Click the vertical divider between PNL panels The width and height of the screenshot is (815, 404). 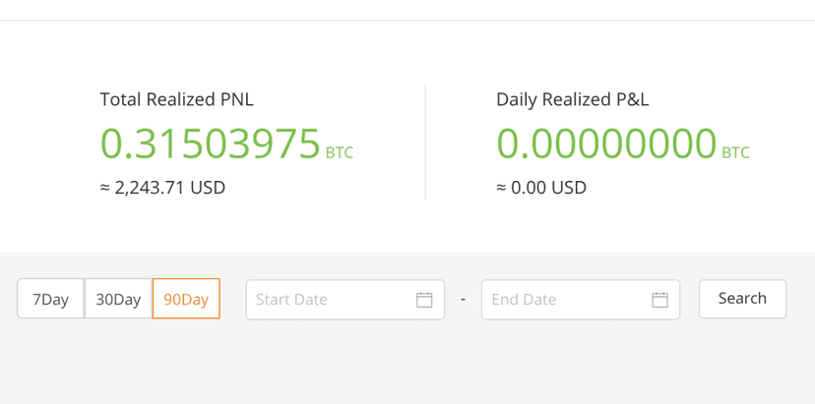(x=425, y=143)
